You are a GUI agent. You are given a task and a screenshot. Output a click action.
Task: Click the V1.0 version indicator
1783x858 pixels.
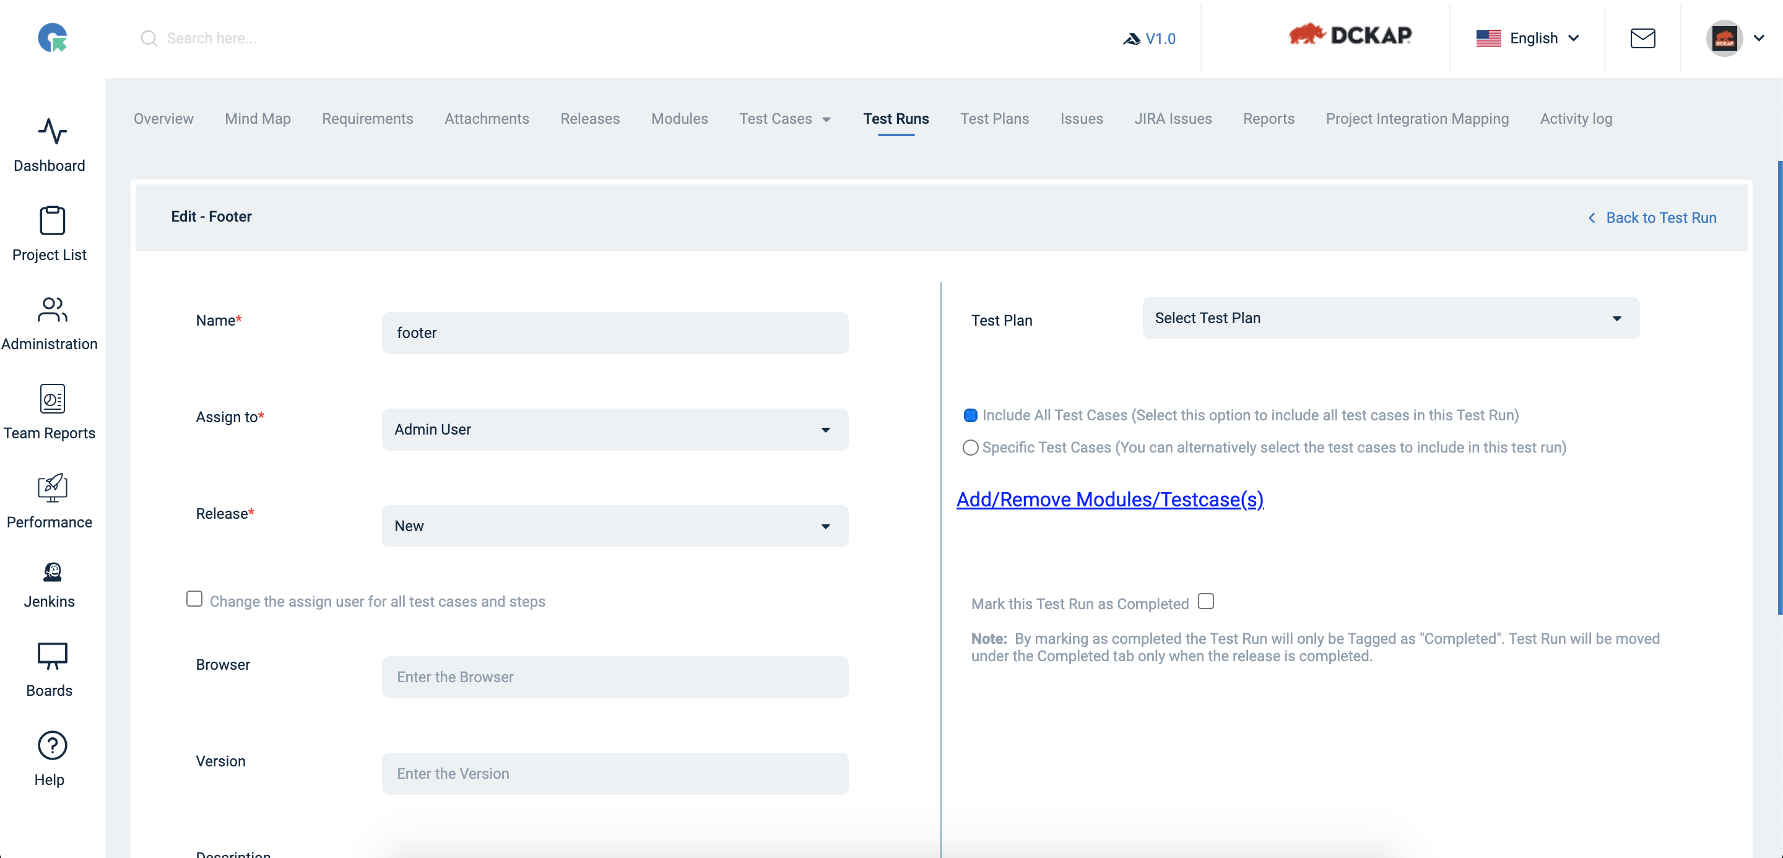[x=1149, y=39]
